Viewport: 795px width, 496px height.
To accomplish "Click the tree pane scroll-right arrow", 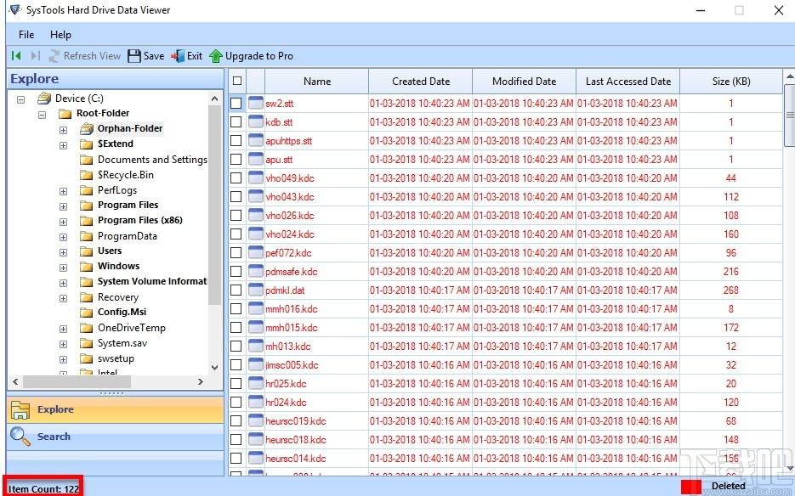I will (201, 381).
